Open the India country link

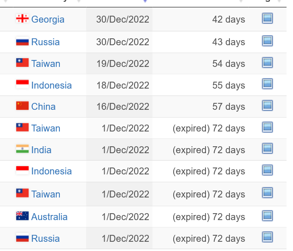[41, 150]
